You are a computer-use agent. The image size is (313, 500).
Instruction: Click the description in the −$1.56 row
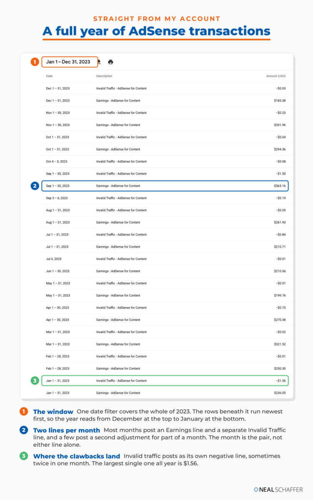(x=121, y=380)
